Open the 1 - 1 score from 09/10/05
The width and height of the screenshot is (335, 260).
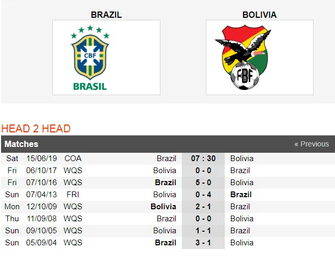[203, 231]
